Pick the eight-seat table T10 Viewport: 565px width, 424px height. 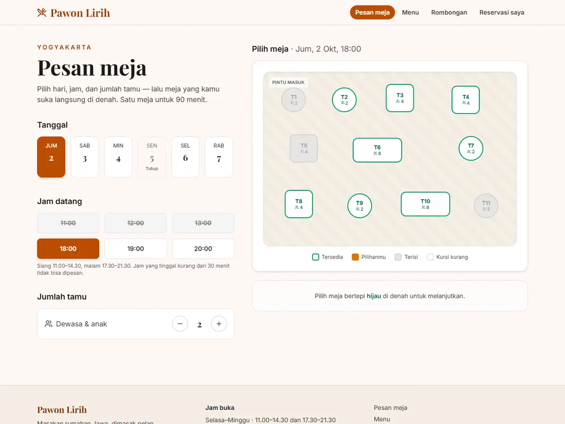[425, 204]
